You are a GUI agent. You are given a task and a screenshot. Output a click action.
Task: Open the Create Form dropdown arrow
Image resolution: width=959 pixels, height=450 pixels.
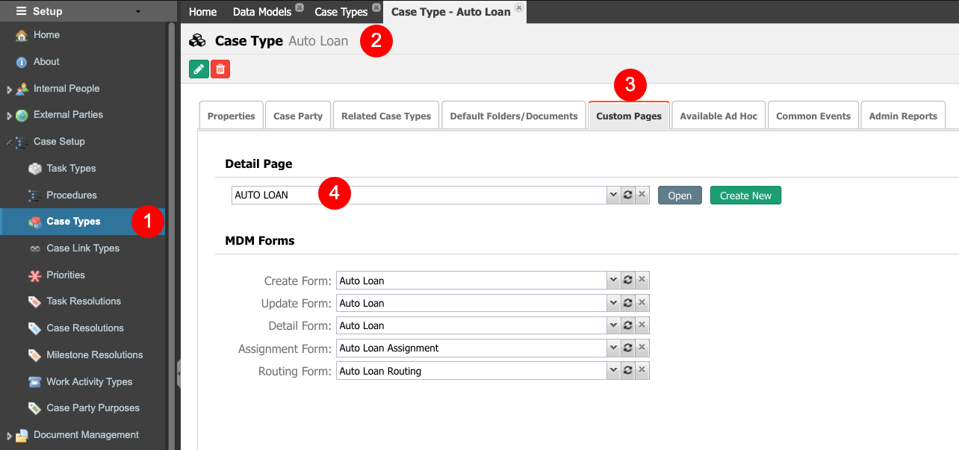pos(613,281)
